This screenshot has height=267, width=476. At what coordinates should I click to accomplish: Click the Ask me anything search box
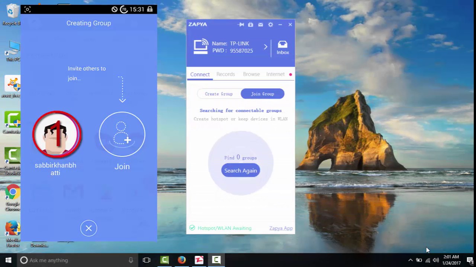click(77, 260)
